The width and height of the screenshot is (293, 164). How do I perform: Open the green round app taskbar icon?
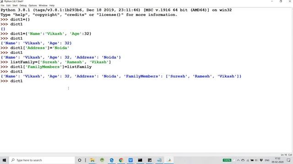(x=102, y=160)
